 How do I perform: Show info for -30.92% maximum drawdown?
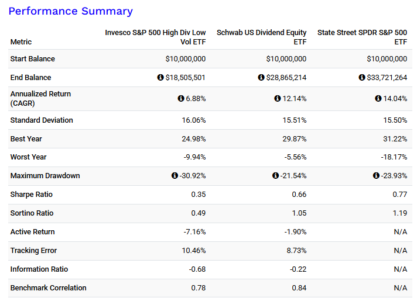pos(175,176)
